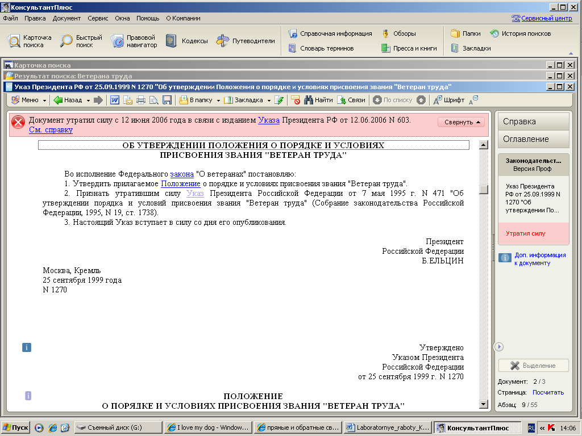Open Справочная информация
The width and height of the screenshot is (582, 436).
click(x=330, y=33)
